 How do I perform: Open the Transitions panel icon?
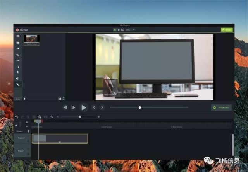tap(18, 55)
